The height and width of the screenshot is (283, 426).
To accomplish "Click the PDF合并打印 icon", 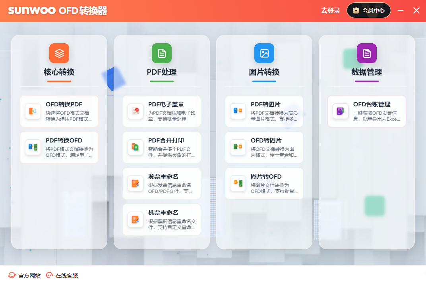I will click(136, 147).
